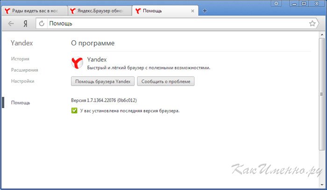
Task: Open Yandex home via the Я button
Action: tap(25, 23)
